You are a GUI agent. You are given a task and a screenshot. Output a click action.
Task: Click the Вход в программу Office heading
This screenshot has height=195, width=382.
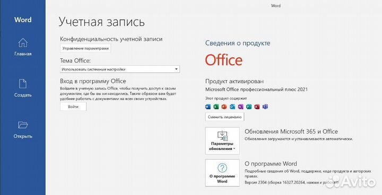coord(93,81)
